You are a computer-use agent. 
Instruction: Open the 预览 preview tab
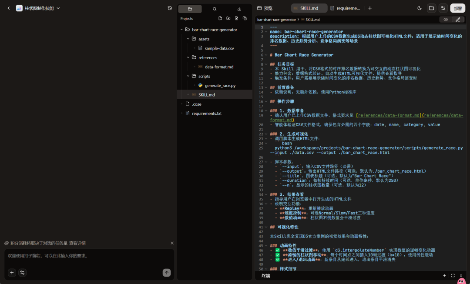(x=265, y=8)
